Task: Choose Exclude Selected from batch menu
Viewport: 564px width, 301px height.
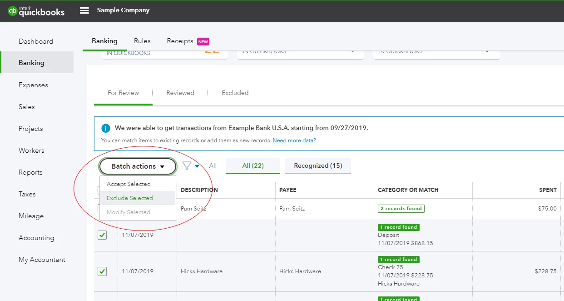Action: pos(138,198)
